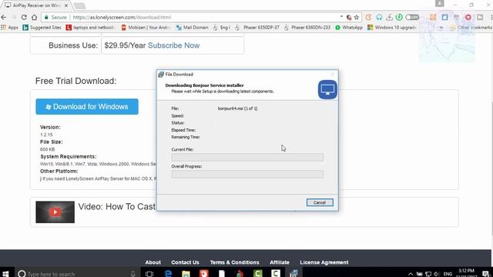Image resolution: width=493 pixels, height=277 pixels.
Task: Open the Mail Domain bookmark
Action: 192,28
